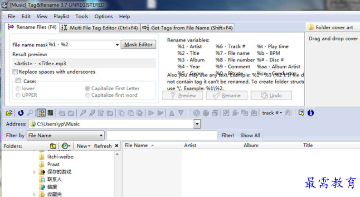
Task: Enable Replace spaces with underscores
Action: click(15, 72)
